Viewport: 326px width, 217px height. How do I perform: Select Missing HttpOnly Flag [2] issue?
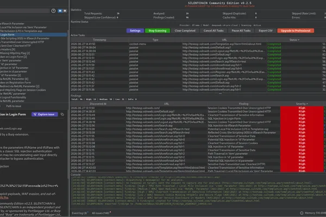click(x=15, y=53)
